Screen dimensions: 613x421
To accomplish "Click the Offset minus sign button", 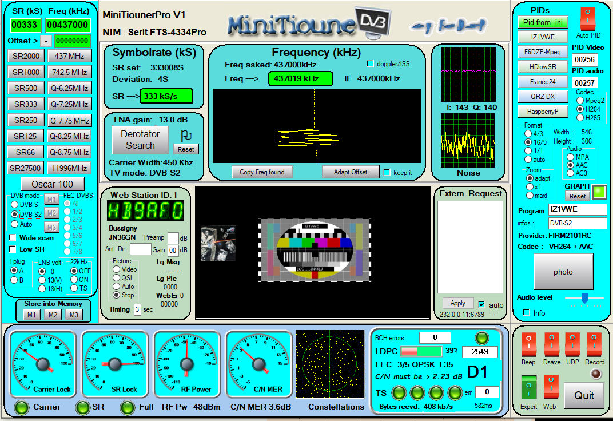I will [x=46, y=41].
